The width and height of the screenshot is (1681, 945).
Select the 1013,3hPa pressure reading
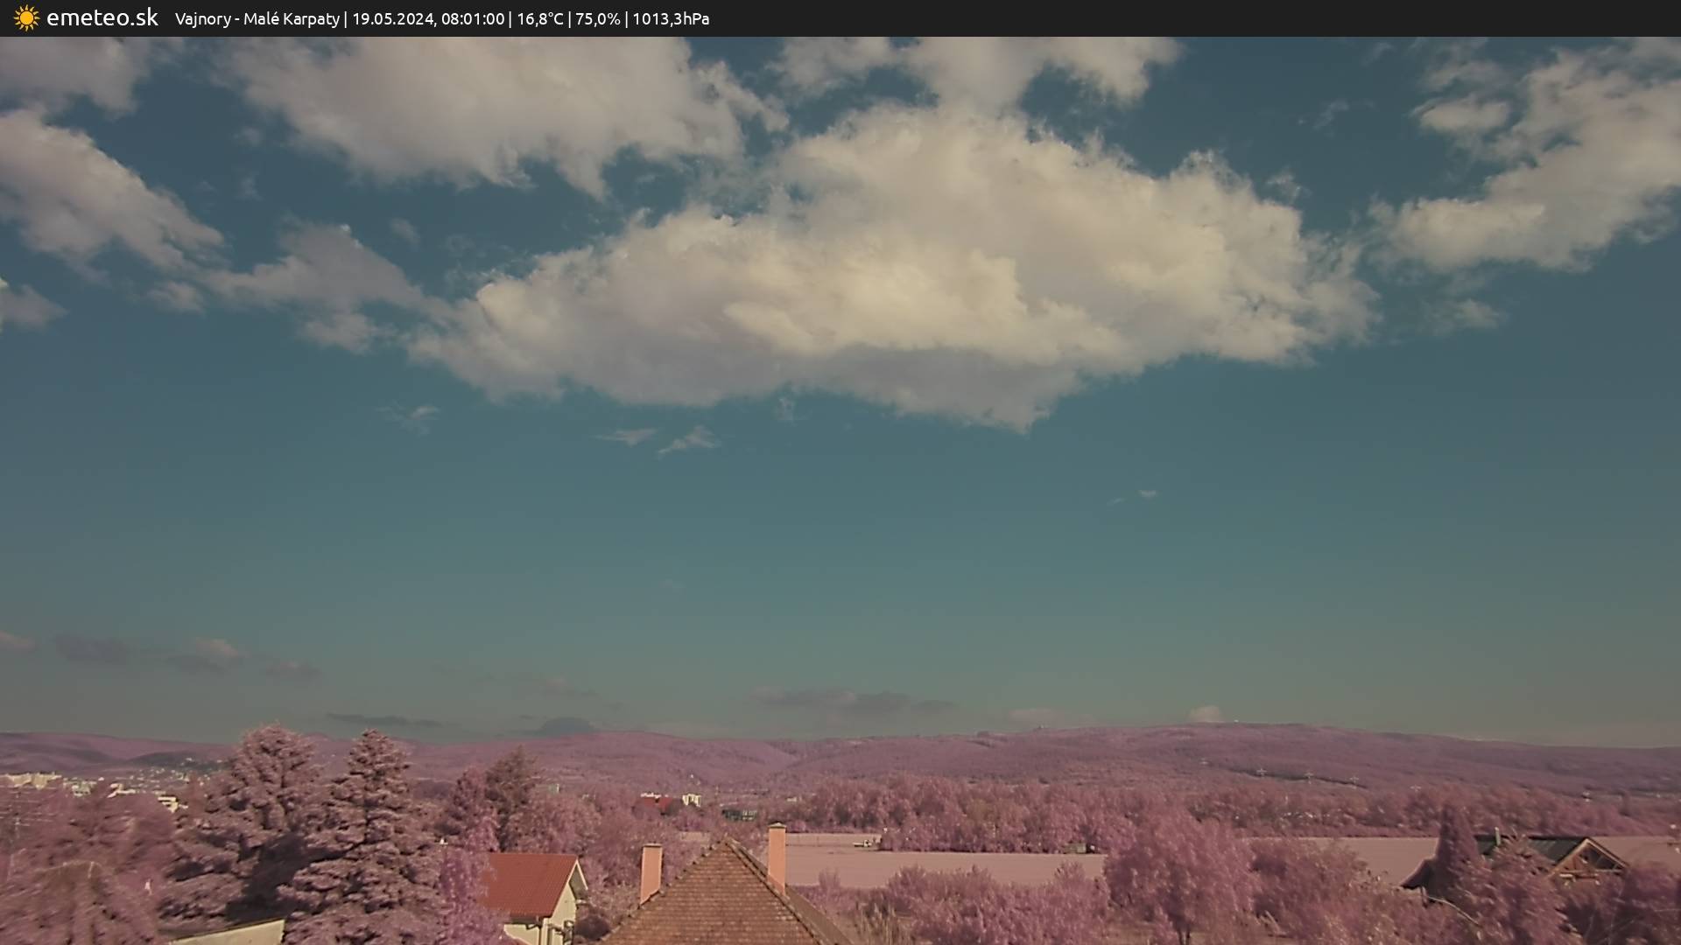pyautogui.click(x=670, y=19)
